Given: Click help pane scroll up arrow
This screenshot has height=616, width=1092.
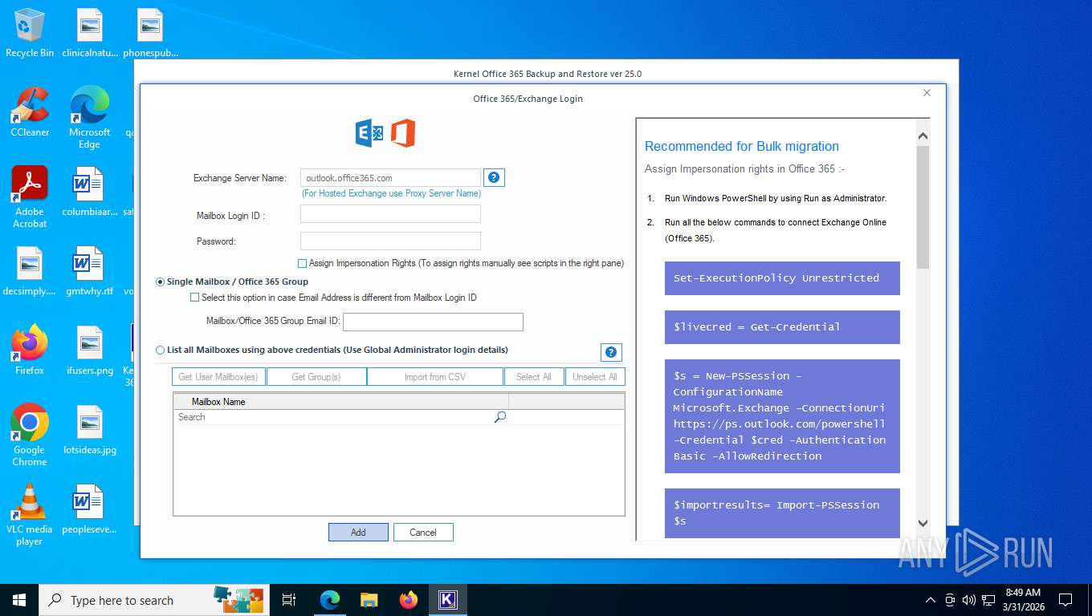Looking at the screenshot, I should click(923, 136).
